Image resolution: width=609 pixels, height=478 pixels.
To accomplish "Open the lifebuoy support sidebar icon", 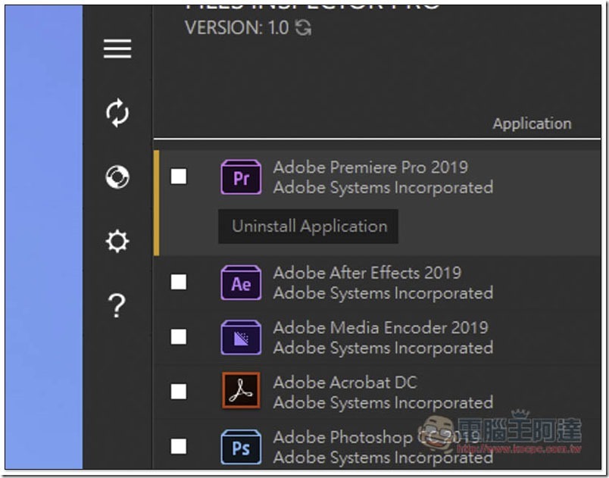I will pyautogui.click(x=117, y=177).
